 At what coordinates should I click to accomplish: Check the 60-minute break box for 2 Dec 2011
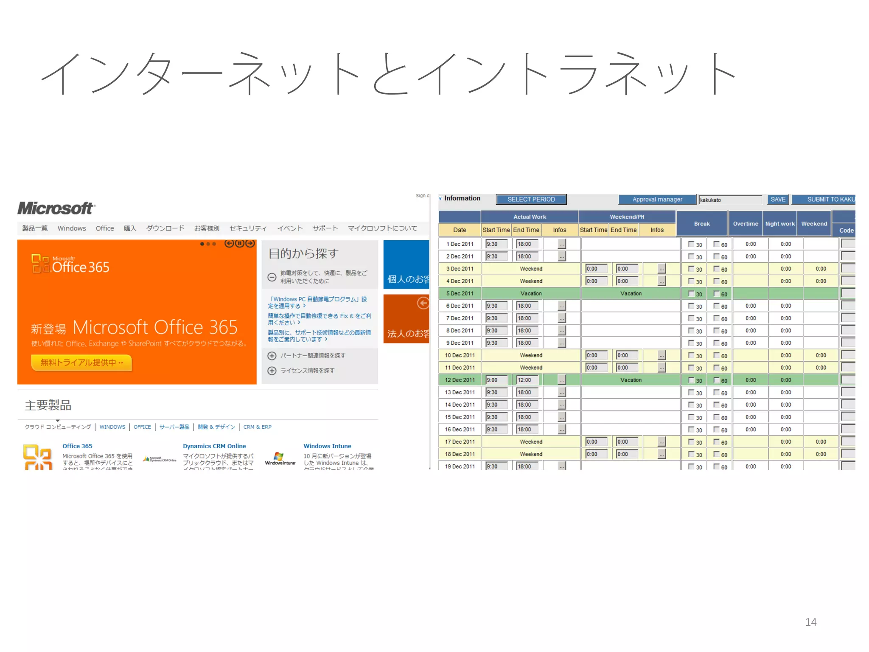coord(716,256)
